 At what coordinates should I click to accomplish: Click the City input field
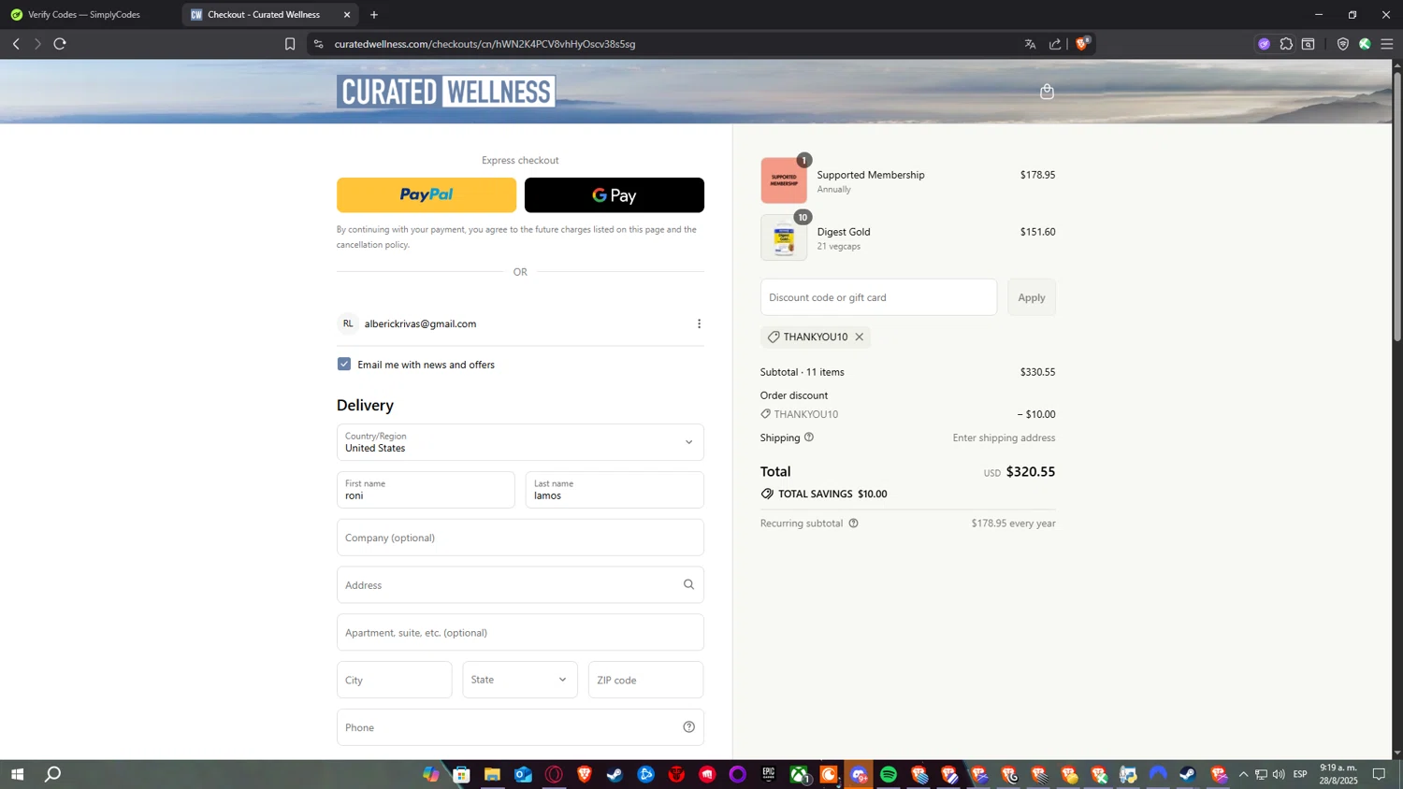click(394, 680)
